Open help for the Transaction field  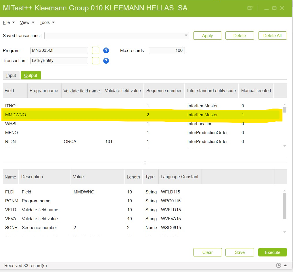point(106,61)
